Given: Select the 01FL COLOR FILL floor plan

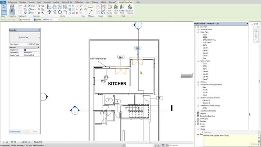Looking at the screenshot, I should 209,40.
